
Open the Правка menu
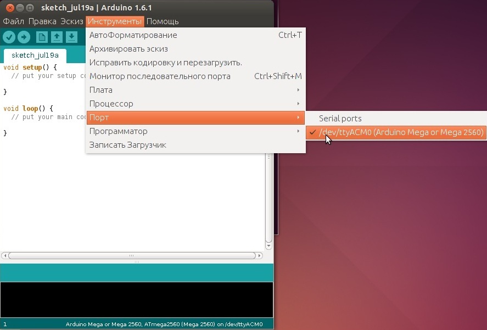(42, 21)
